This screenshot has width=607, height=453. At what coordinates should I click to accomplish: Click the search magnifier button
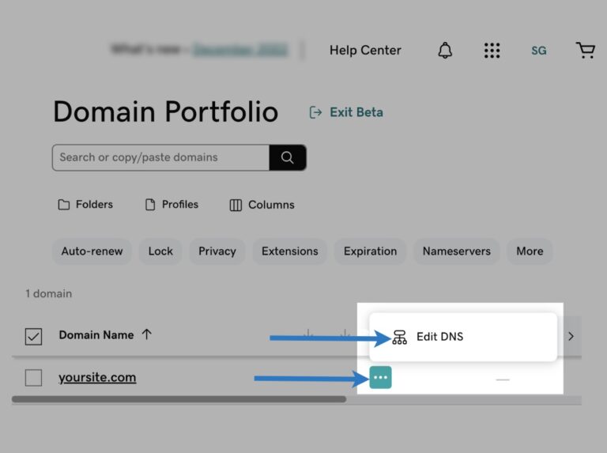click(x=287, y=157)
